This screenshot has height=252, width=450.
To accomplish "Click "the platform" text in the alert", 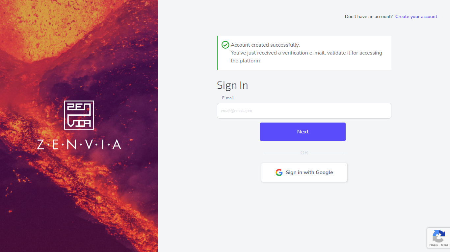I will pyautogui.click(x=245, y=61).
